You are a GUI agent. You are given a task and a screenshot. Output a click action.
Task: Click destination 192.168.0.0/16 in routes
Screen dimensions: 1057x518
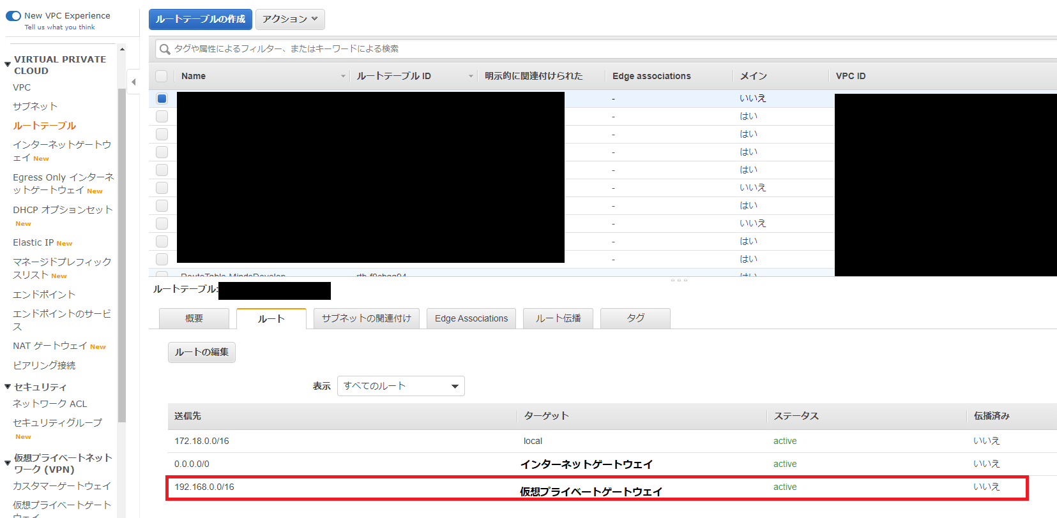click(204, 487)
